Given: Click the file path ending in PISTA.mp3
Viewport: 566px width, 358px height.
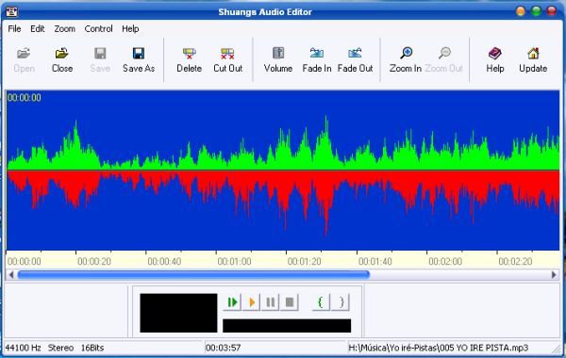Looking at the screenshot, I should tap(439, 348).
